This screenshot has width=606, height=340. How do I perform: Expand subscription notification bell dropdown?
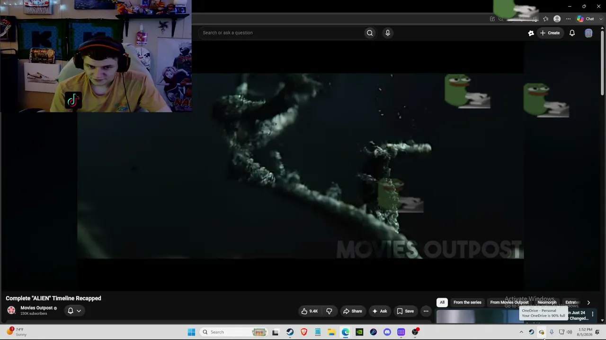74,311
